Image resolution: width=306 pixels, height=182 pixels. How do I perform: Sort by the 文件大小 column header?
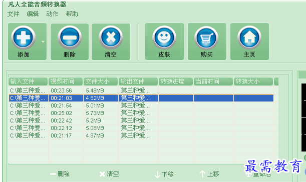[x=101, y=81]
